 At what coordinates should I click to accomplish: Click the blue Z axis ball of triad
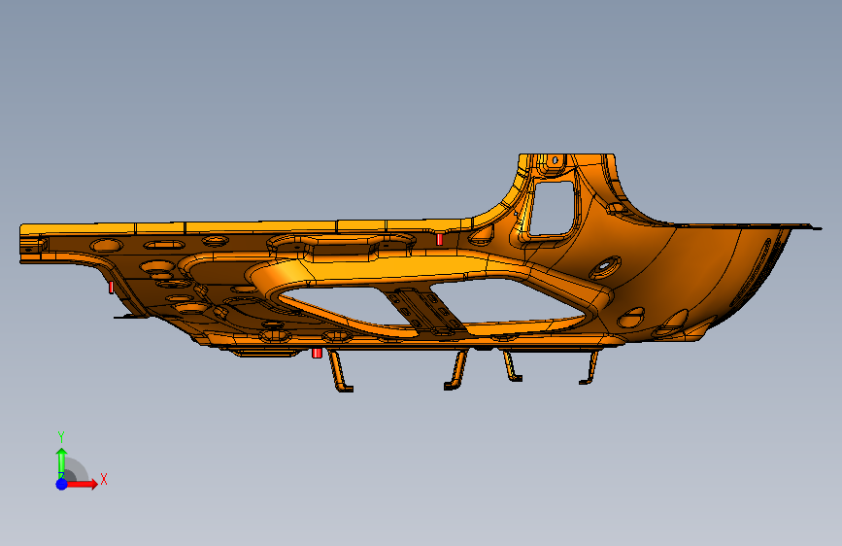[x=62, y=484]
